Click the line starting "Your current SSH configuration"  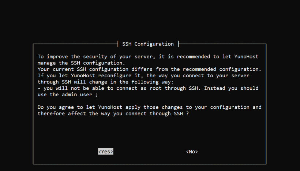point(149,69)
